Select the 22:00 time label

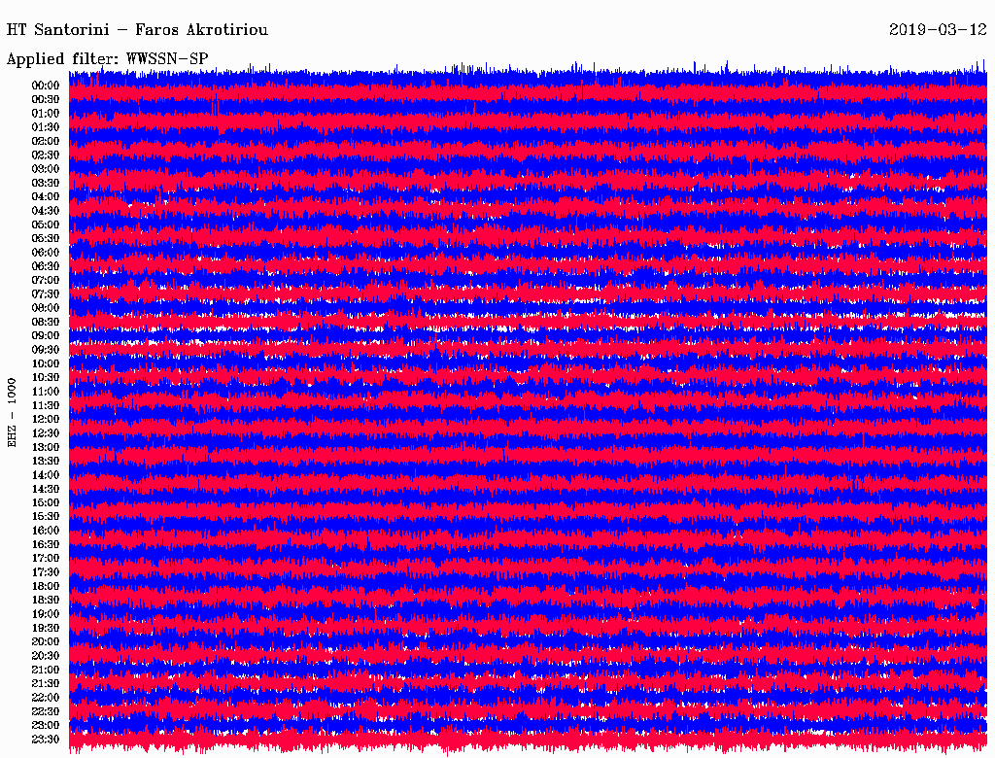pos(46,698)
